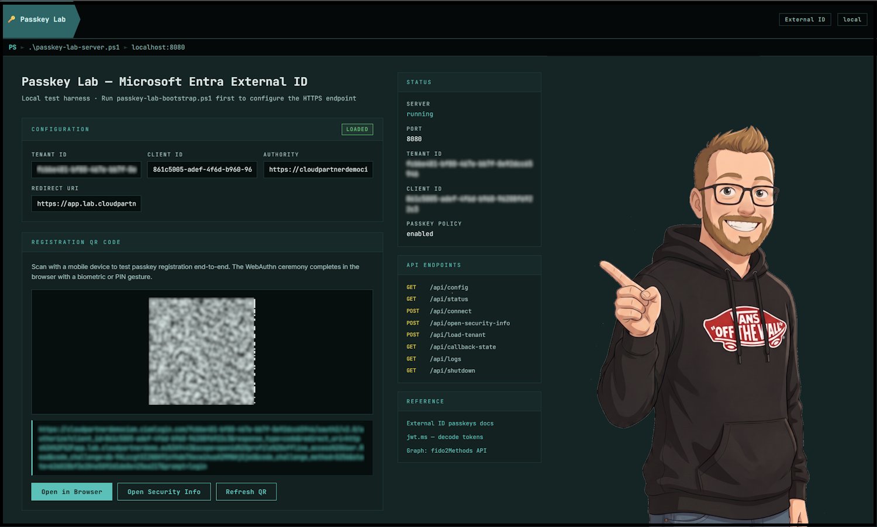The image size is (877, 527).
Task: Click the blurred registration URL box
Action: pos(202,448)
